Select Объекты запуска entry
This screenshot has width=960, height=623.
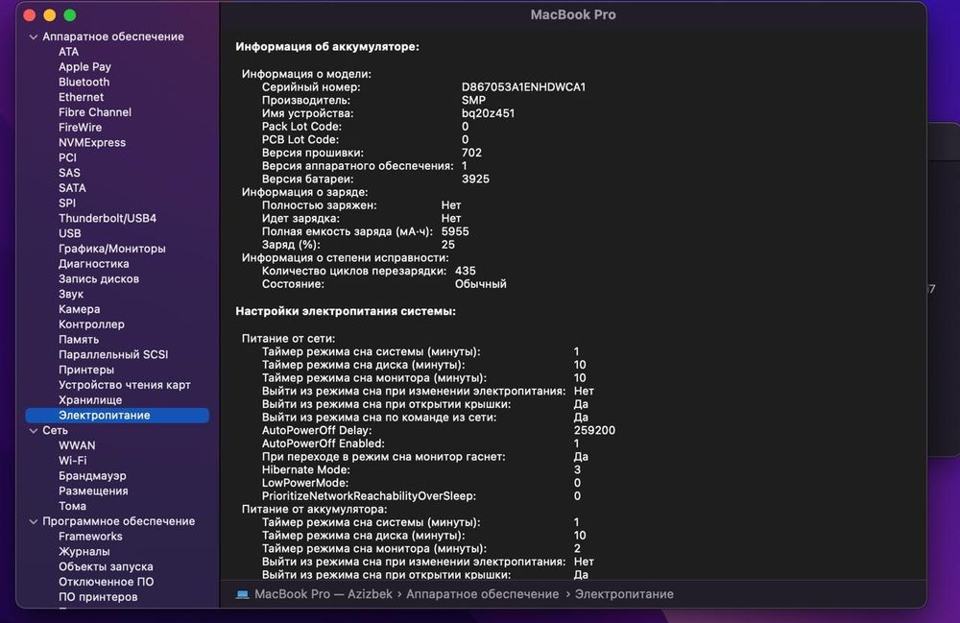pos(106,567)
